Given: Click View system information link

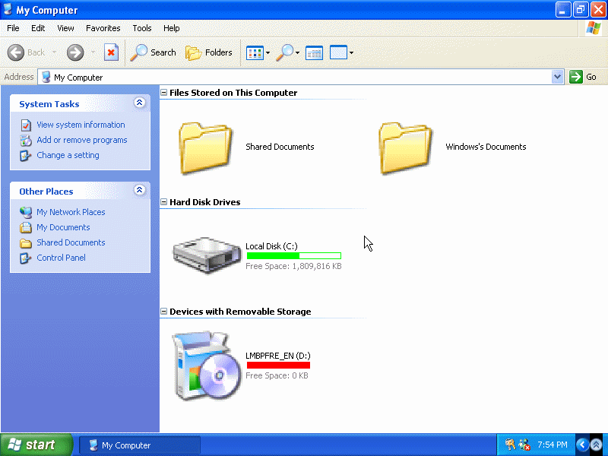Looking at the screenshot, I should 81,125.
